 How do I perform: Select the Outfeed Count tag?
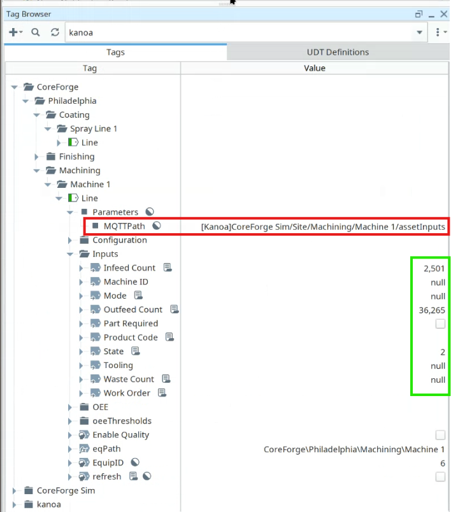pyautogui.click(x=133, y=309)
